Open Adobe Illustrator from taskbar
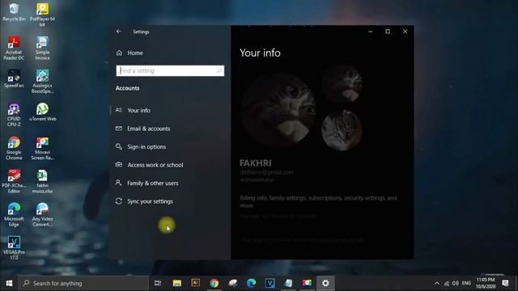The width and height of the screenshot is (518, 291). click(196, 283)
